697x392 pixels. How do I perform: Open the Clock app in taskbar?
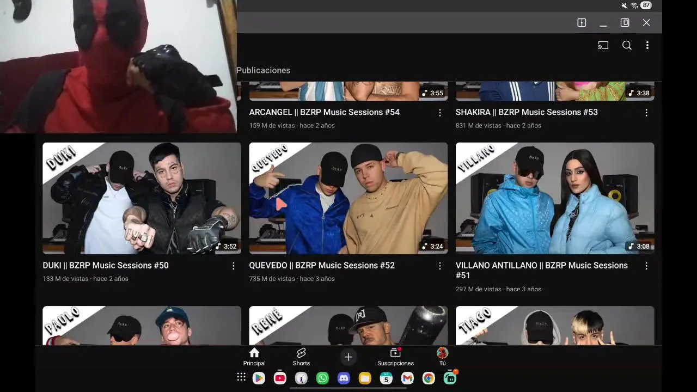[301, 378]
